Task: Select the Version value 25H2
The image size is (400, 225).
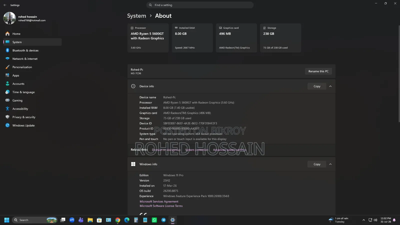Action: pyautogui.click(x=167, y=180)
